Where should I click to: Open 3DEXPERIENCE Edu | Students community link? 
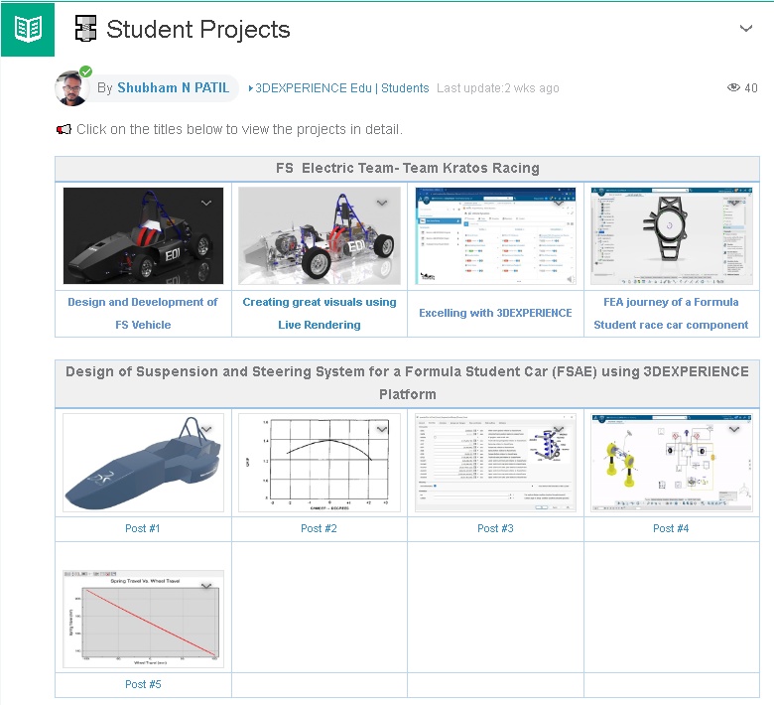[342, 88]
